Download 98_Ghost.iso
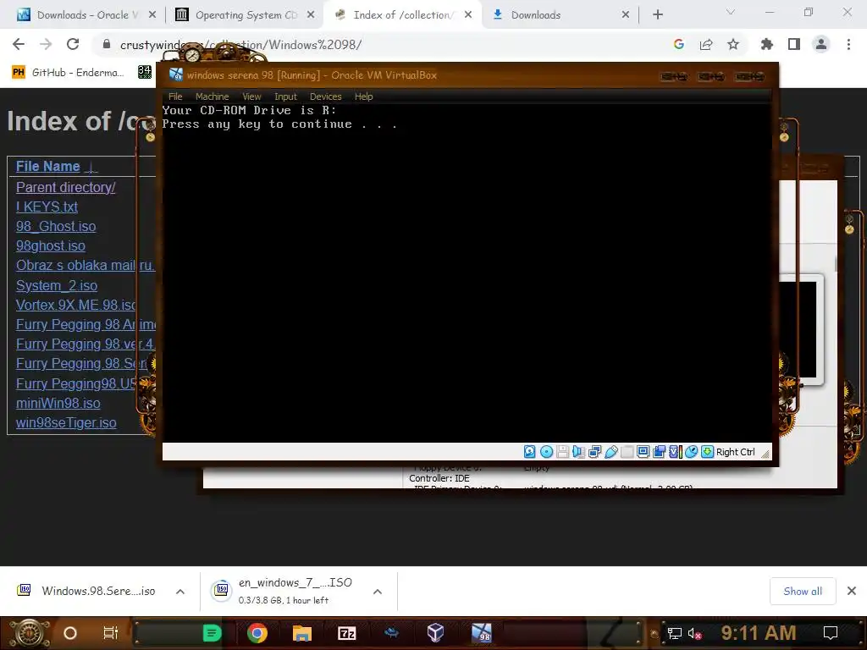Screen dimensions: 867x650 [56, 227]
